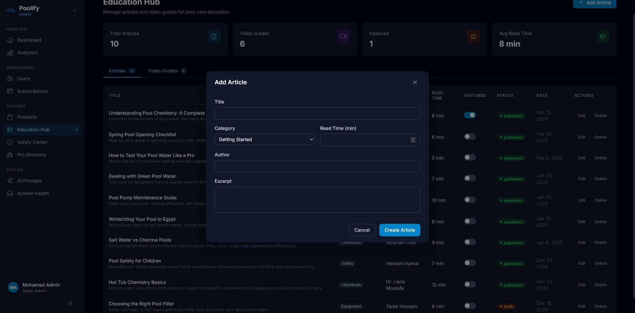The height and width of the screenshot is (313, 635).
Task: Cancel the Add Article dialog
Action: 362,230
